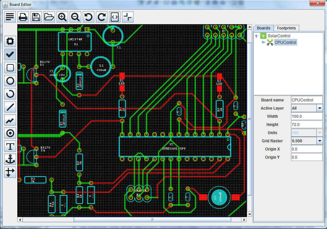Click the horizontal scrollbar thumb below canvas
The width and height of the screenshot is (327, 229).
pyautogui.click(x=152, y=220)
